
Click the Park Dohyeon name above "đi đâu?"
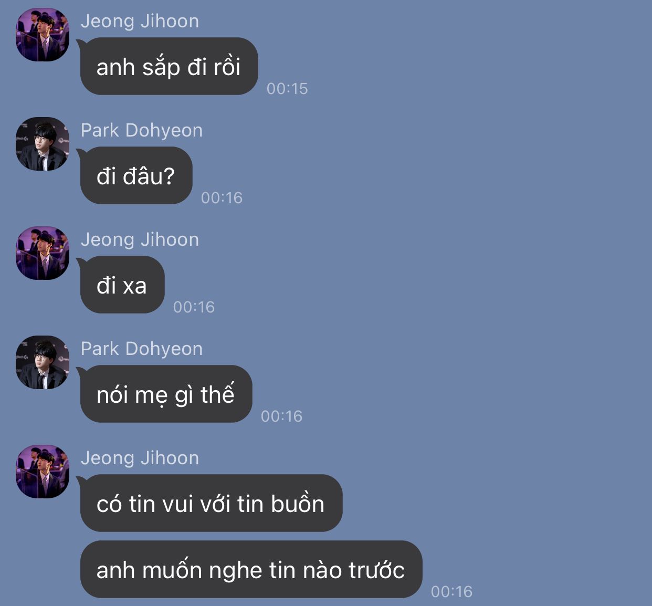pos(142,130)
